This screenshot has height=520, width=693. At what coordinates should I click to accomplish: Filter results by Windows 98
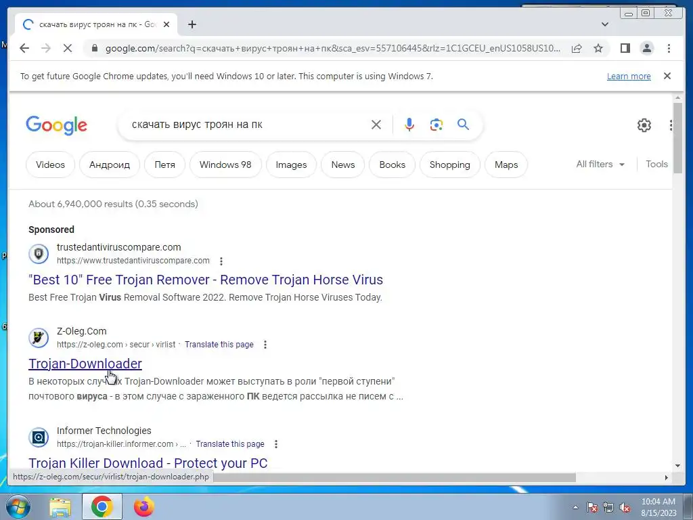[225, 165]
